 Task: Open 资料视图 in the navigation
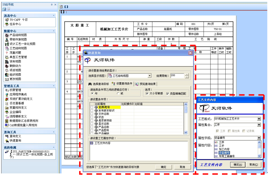(13, 61)
